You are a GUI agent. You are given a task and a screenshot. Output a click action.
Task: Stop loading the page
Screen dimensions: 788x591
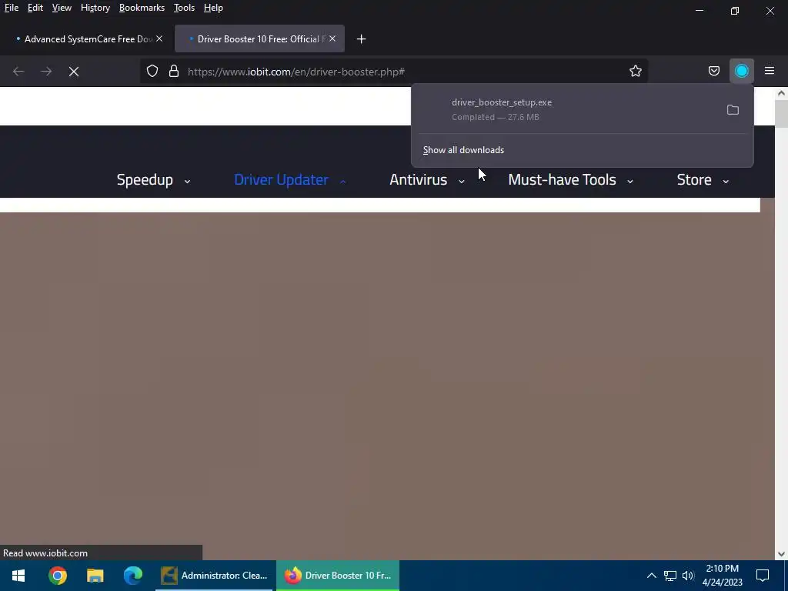[74, 72]
